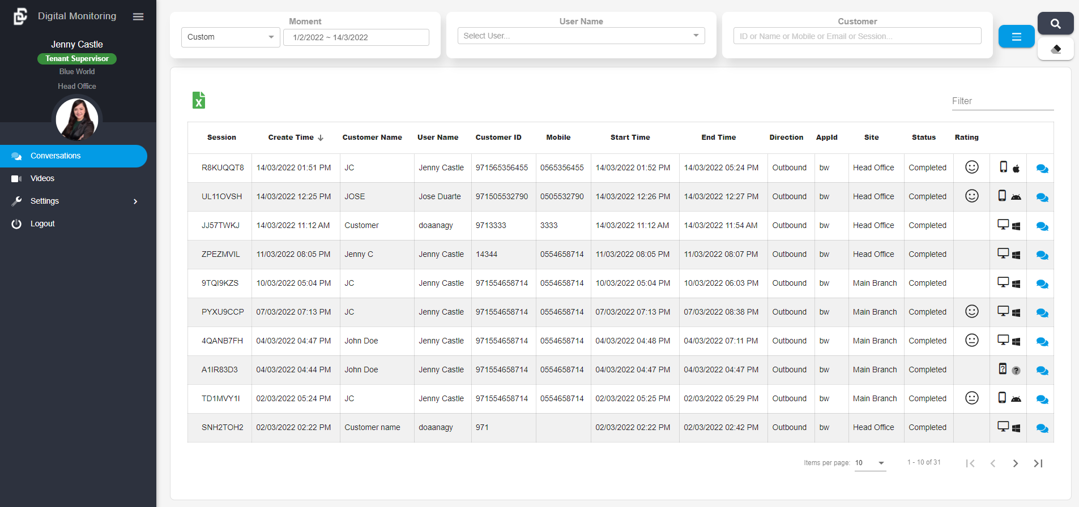Jump to last page of results

click(x=1038, y=463)
